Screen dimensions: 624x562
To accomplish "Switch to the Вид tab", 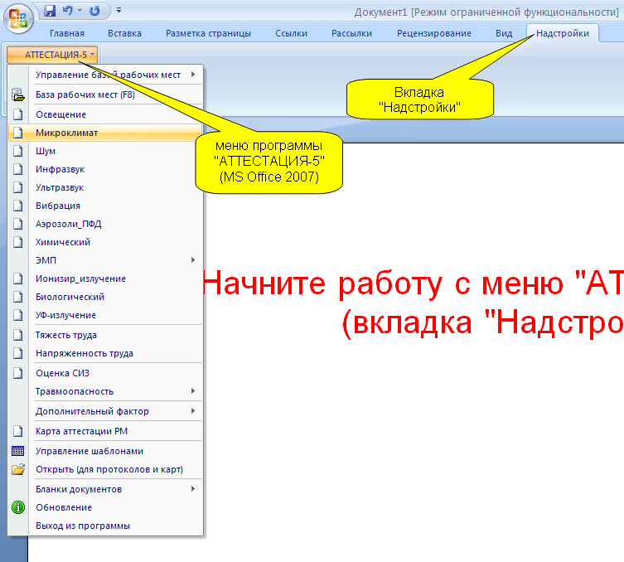I will pyautogui.click(x=504, y=33).
